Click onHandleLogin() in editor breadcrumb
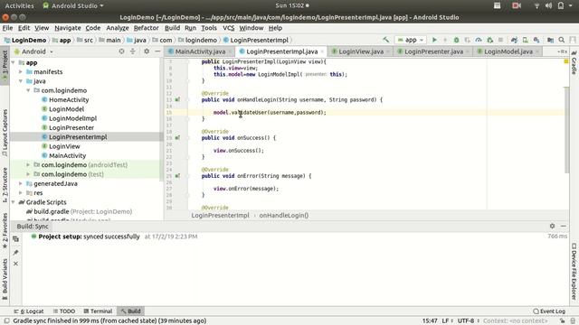Screen dimensions: 579x325 [x=283, y=216]
